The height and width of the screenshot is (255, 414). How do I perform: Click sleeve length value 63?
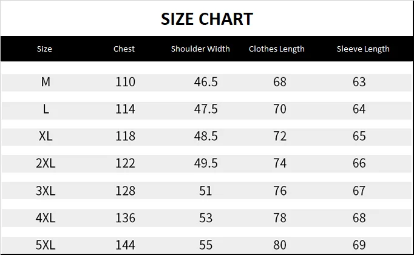click(x=359, y=82)
